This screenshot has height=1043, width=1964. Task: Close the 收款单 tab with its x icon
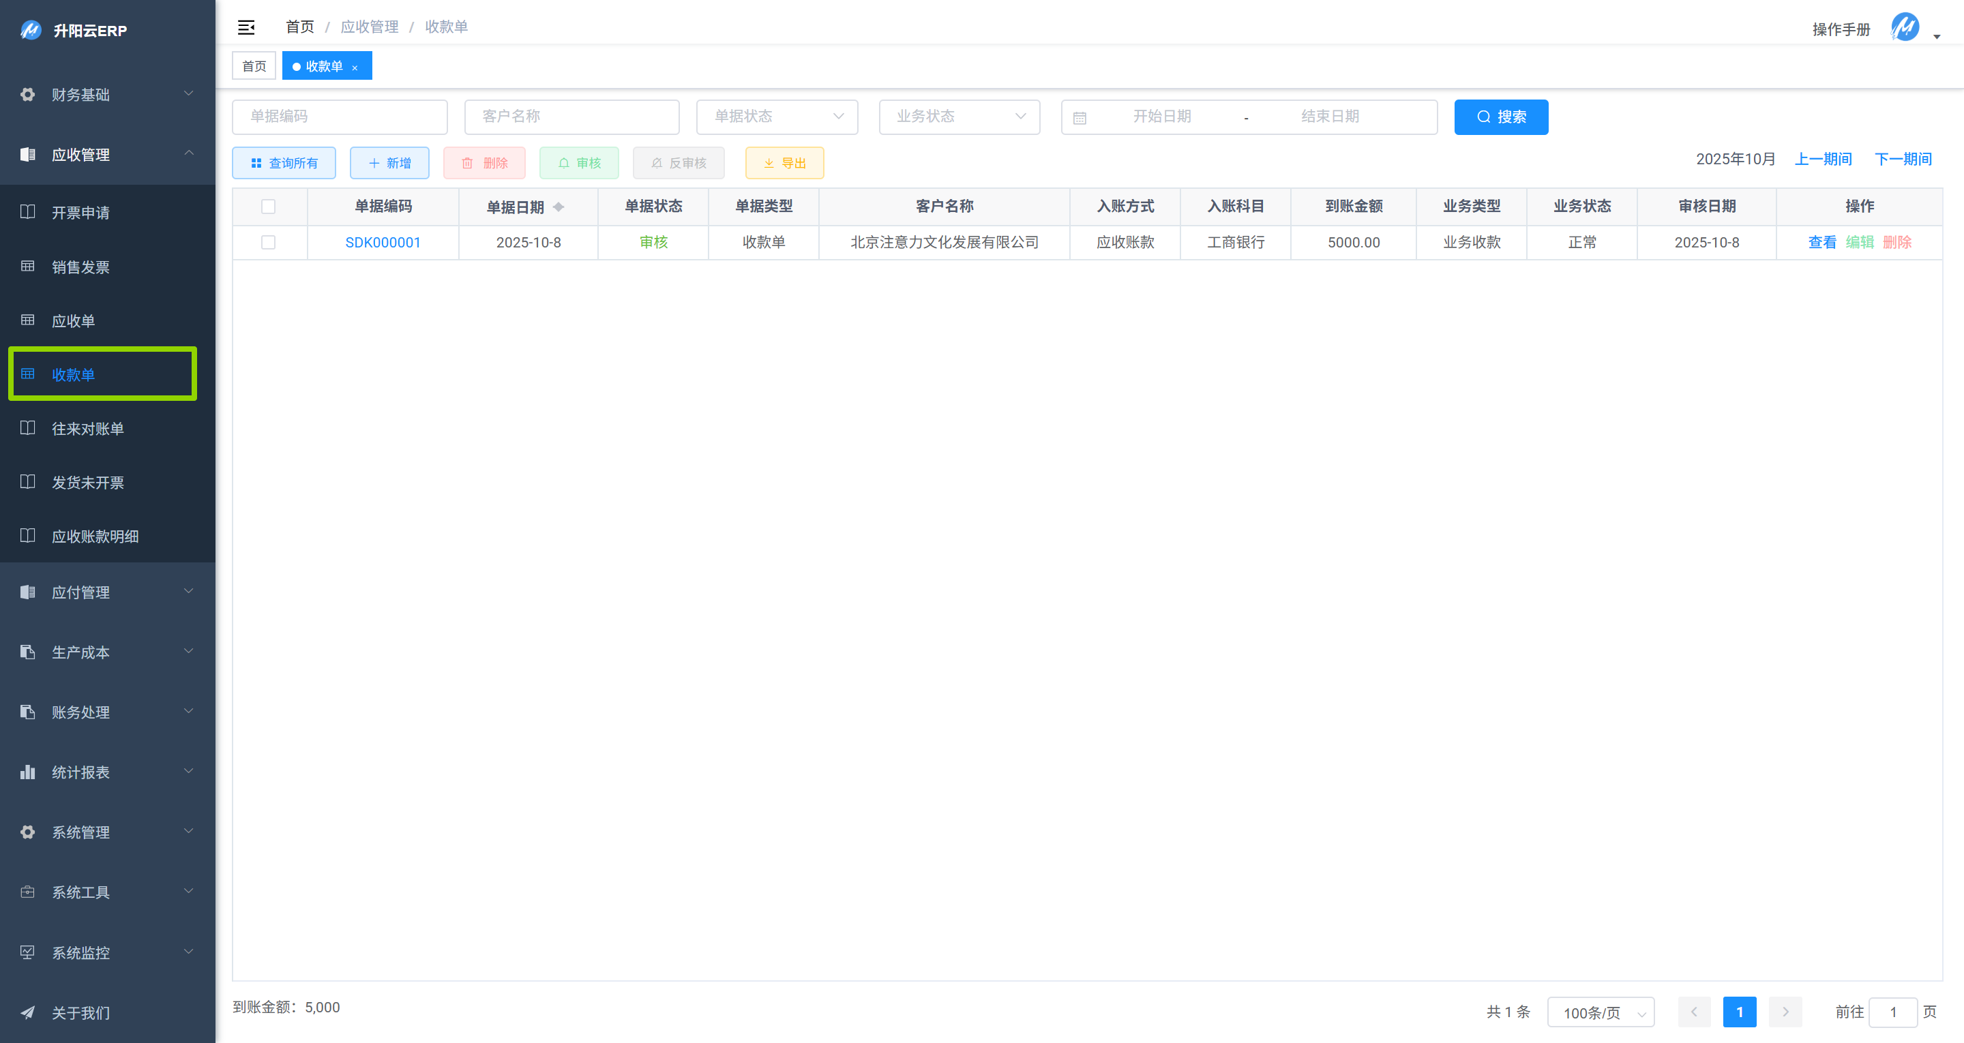click(355, 68)
